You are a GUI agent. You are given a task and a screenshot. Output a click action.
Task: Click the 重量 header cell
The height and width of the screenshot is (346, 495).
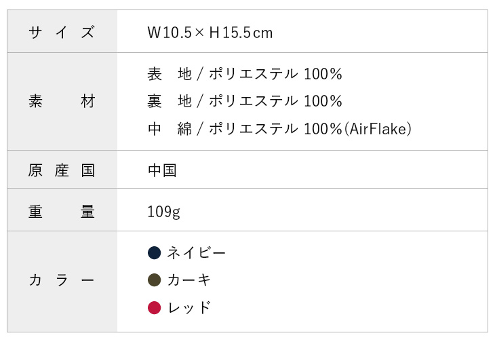coord(62,210)
